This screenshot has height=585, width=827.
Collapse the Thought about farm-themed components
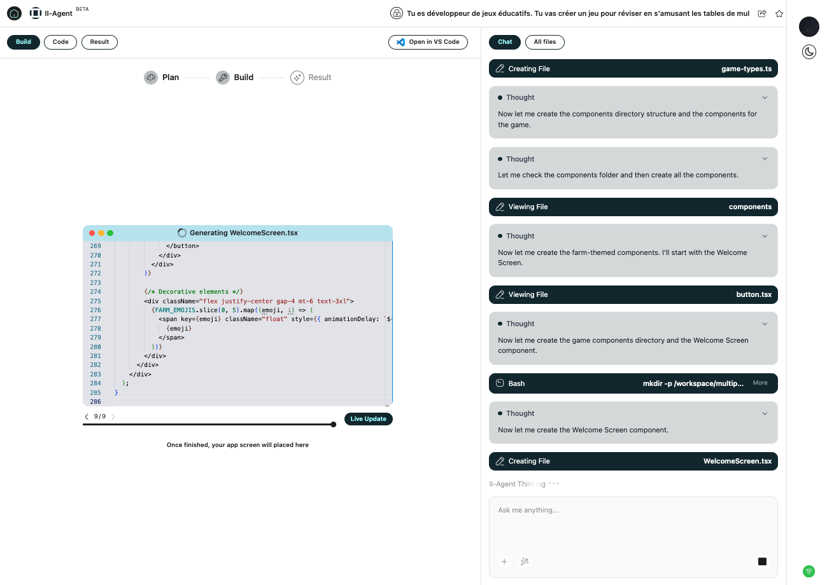point(765,237)
